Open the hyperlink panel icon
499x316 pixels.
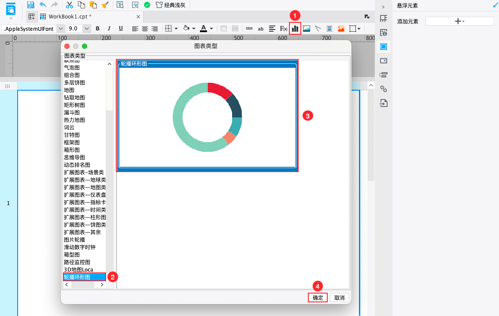point(384,89)
